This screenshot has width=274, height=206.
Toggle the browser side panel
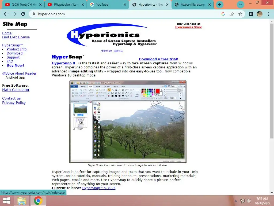pos(251,14)
